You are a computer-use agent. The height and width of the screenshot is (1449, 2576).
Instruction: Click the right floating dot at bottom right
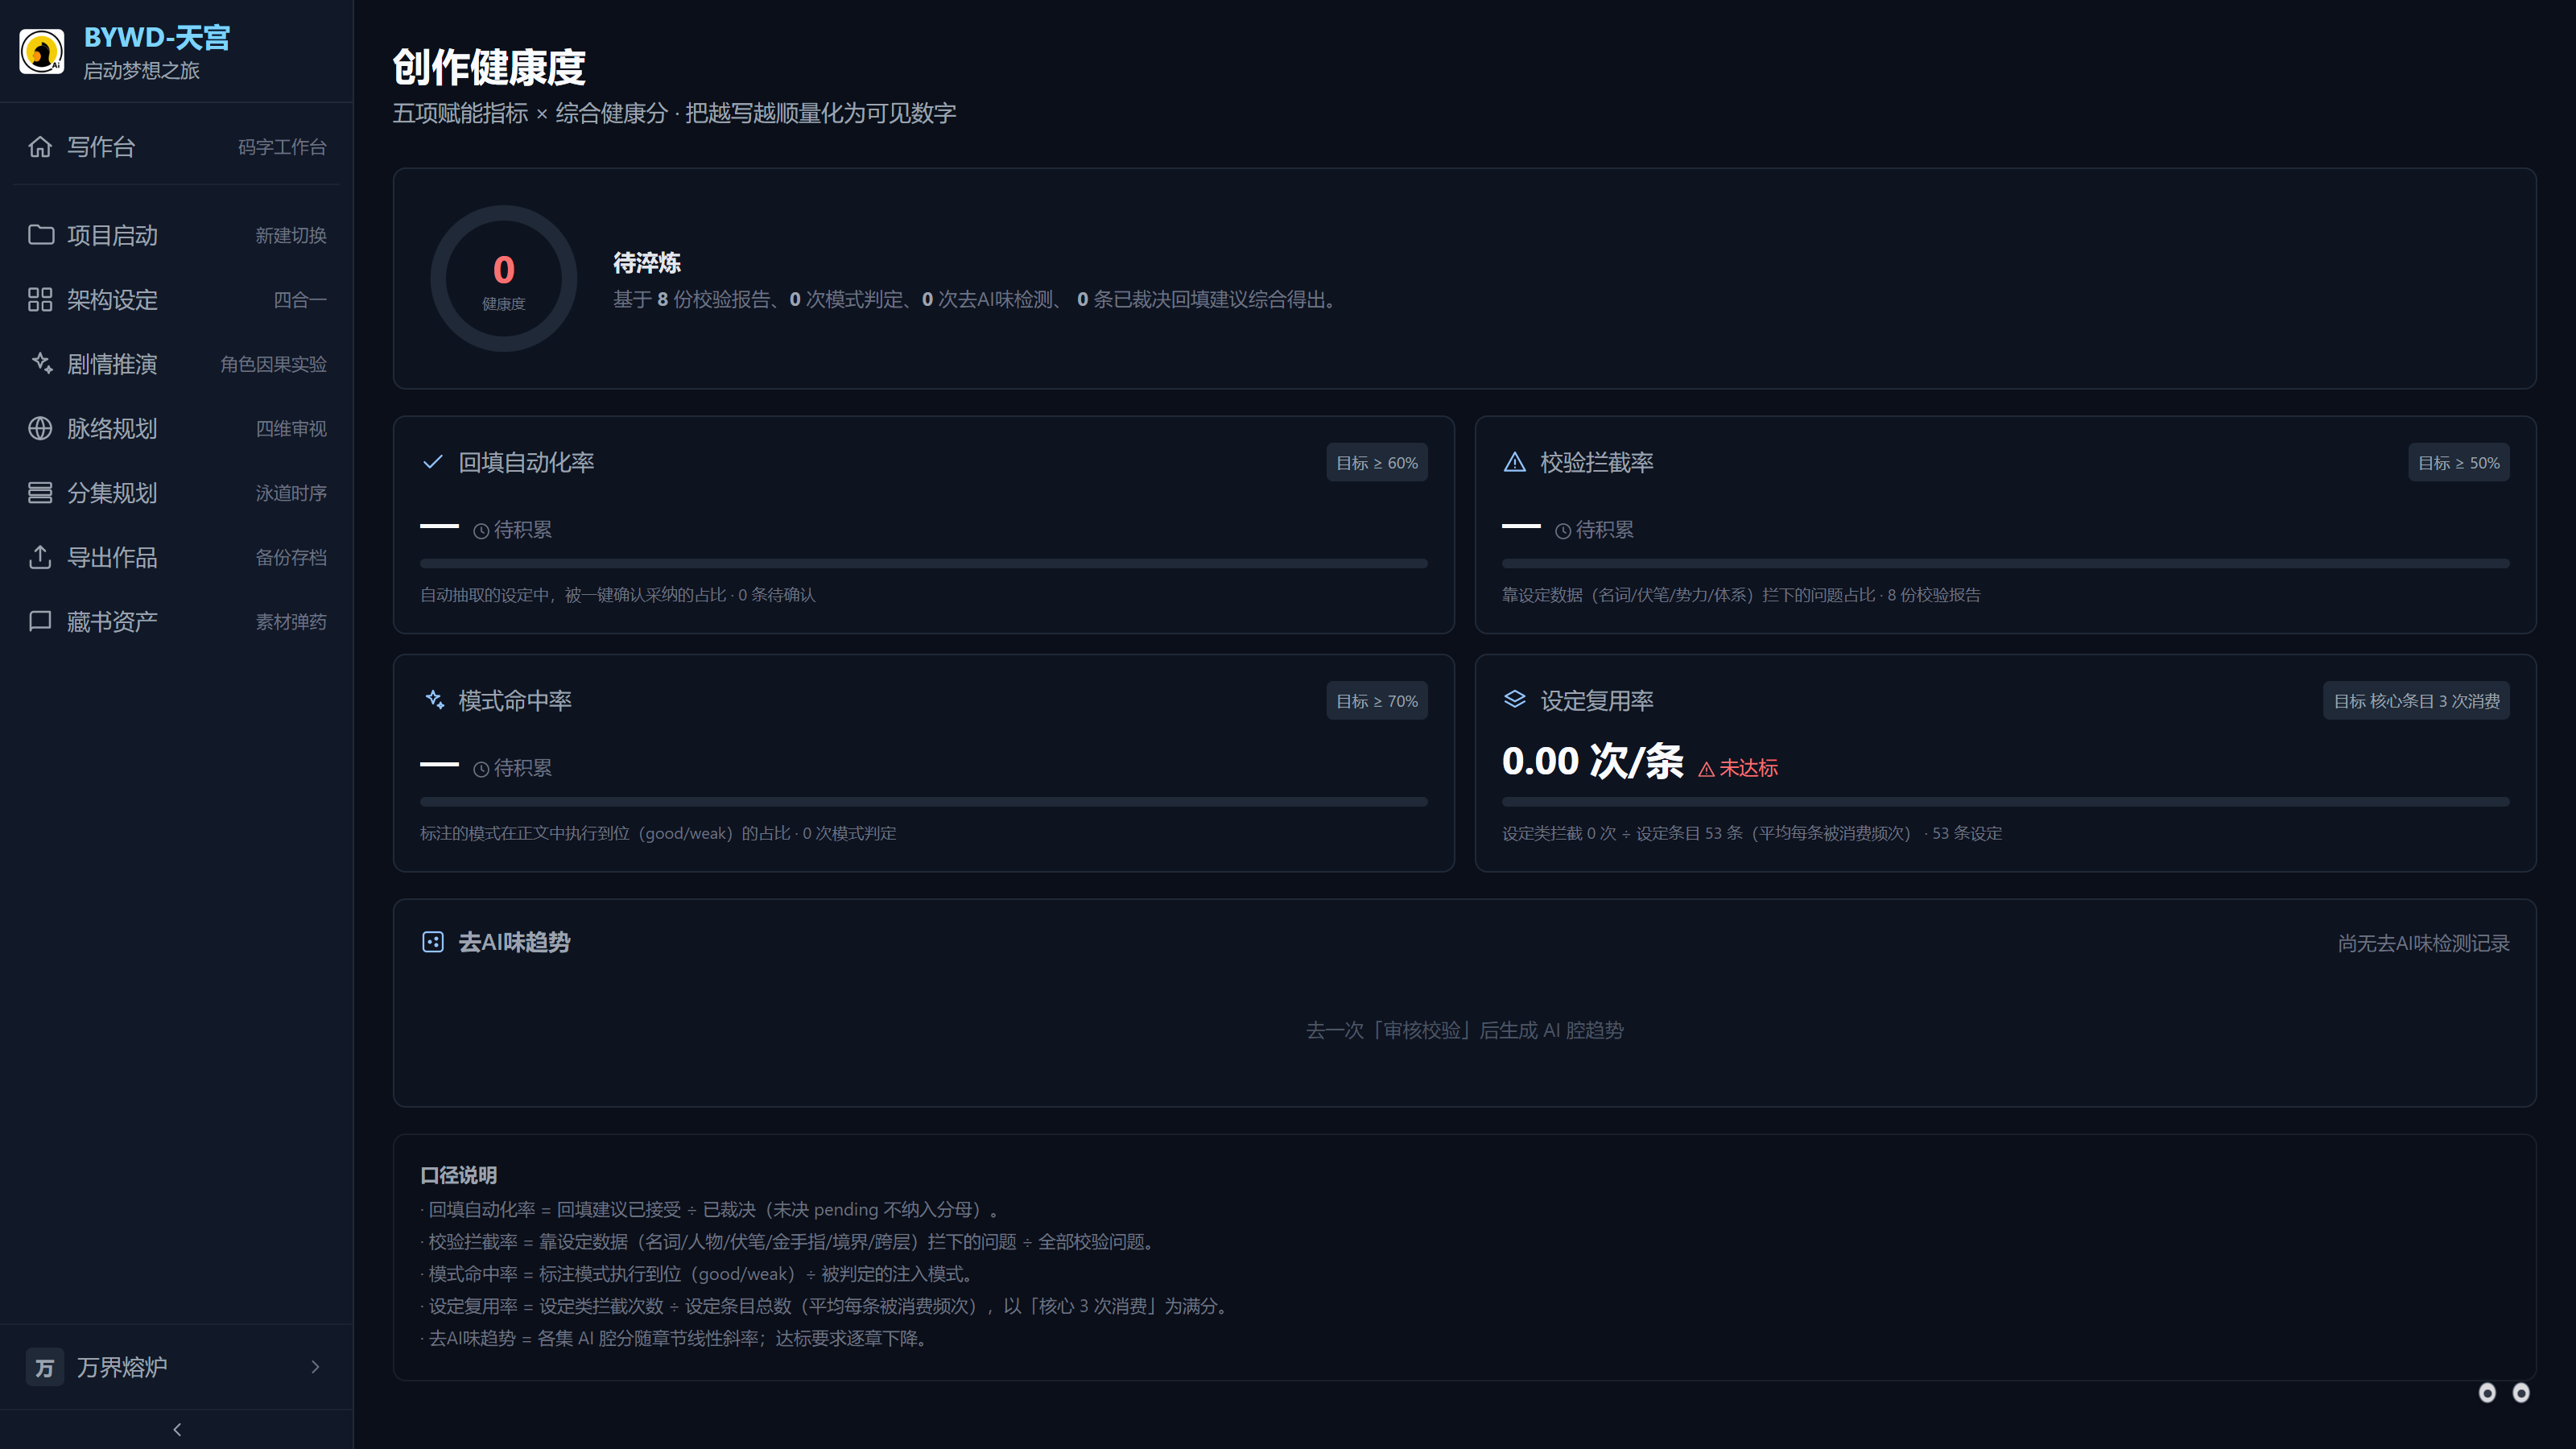coord(2521,1393)
